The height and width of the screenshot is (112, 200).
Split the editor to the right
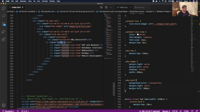[x=106, y=7]
